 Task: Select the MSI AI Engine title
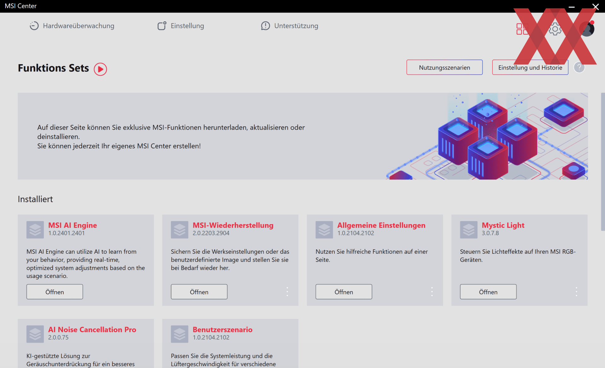(72, 225)
